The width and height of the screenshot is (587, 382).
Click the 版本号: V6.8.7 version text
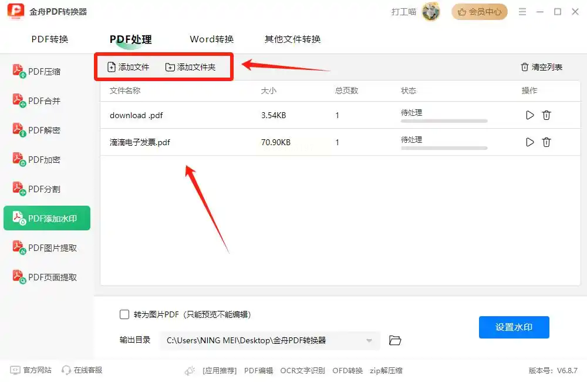click(x=553, y=370)
